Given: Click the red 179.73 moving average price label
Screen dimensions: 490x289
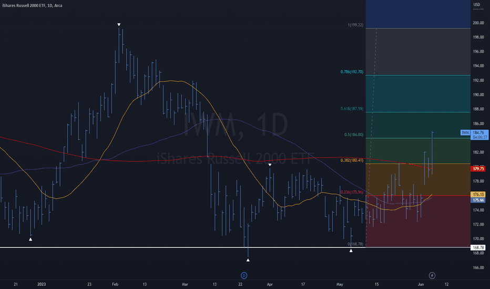Looking at the screenshot, I should click(478, 169).
